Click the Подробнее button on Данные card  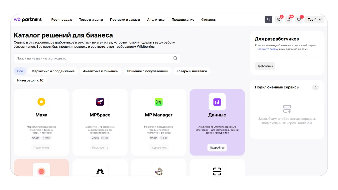(217, 148)
